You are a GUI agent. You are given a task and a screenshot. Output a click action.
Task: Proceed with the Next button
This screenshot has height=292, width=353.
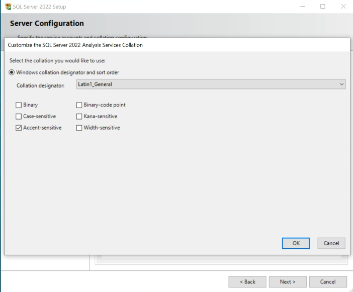(x=288, y=282)
